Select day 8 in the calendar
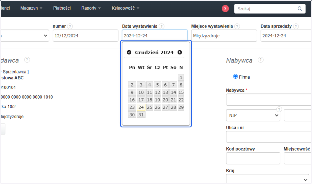The width and height of the screenshot is (312, 184). [181, 85]
